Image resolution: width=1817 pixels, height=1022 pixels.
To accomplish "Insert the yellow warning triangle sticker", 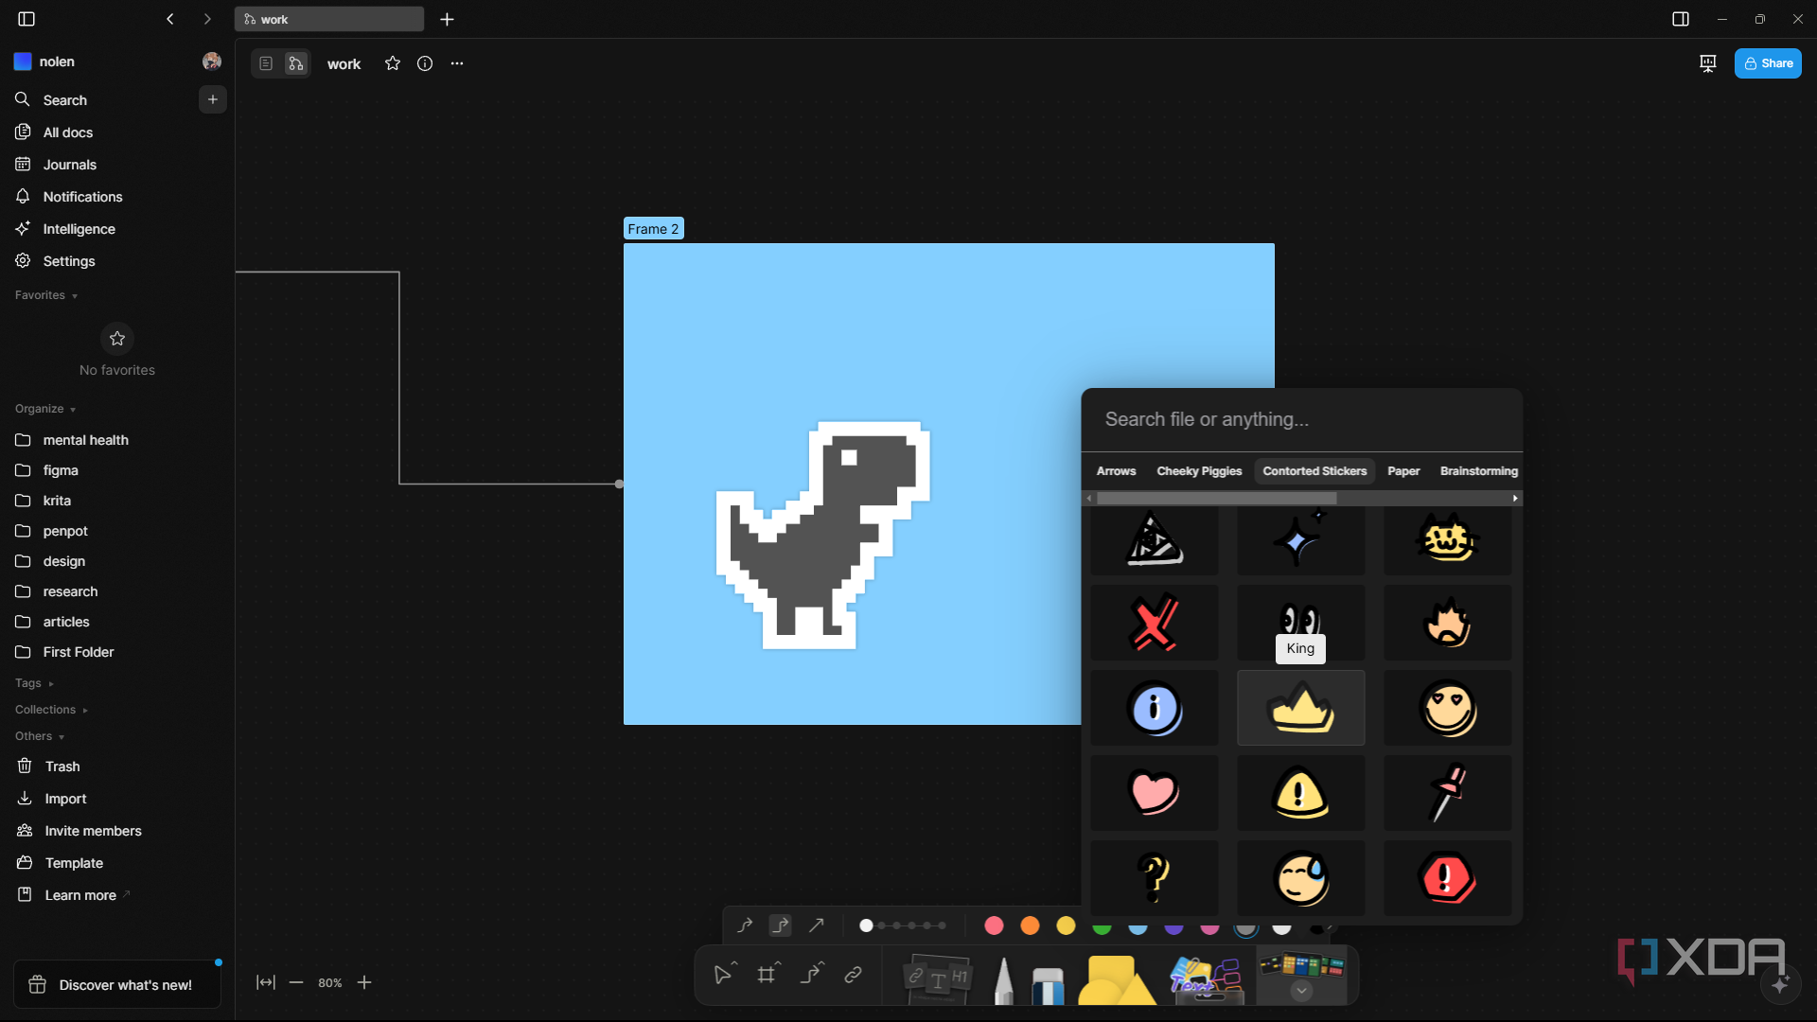I will click(x=1300, y=793).
